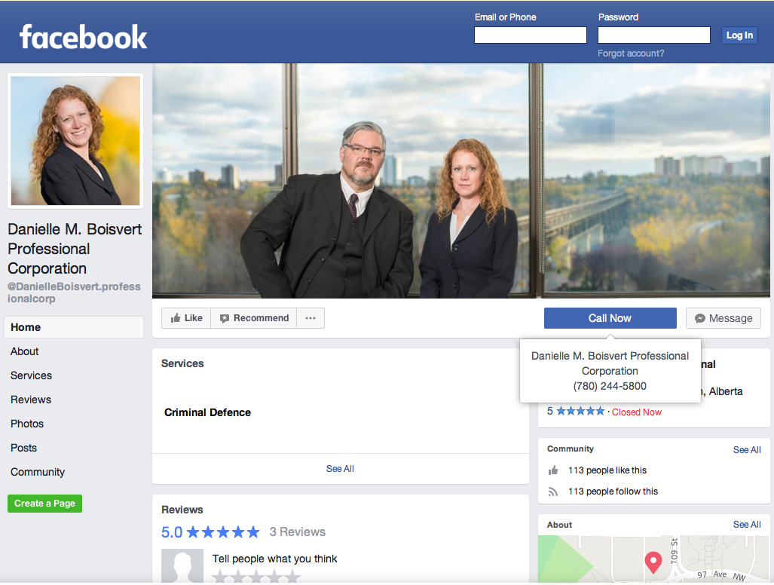This screenshot has height=585, width=774.
Task: Go to Reviews in the sidebar
Action: click(x=31, y=400)
